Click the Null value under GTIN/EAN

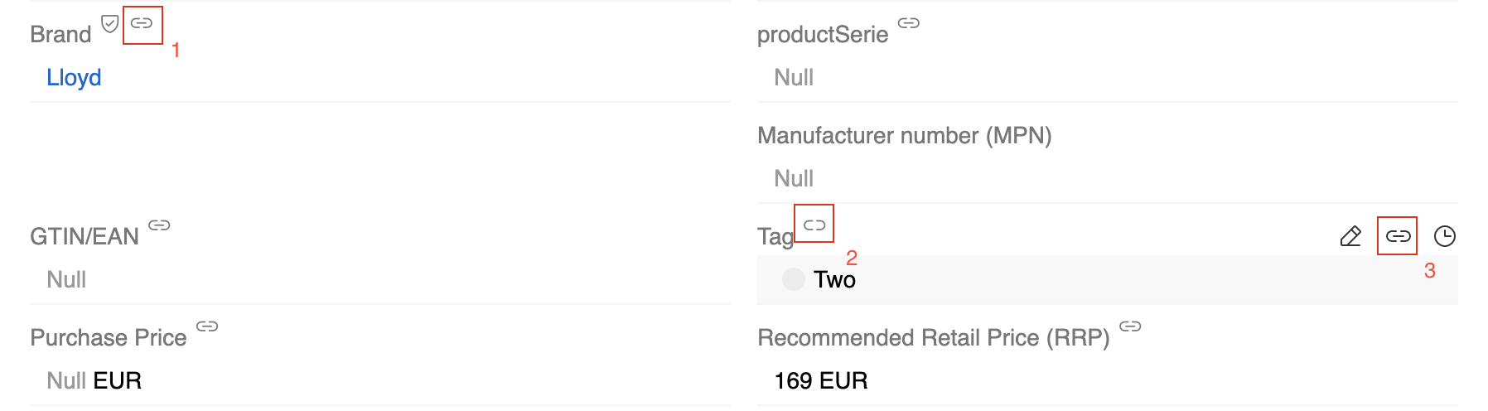[x=66, y=279]
